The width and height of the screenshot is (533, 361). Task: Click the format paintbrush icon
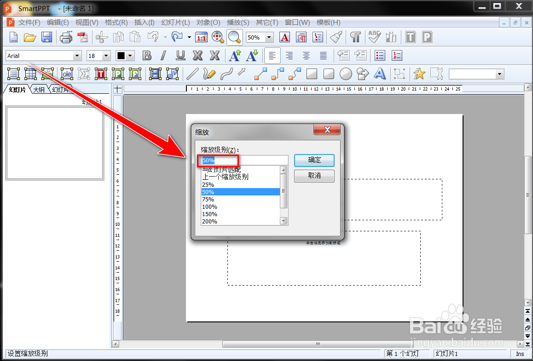click(x=336, y=37)
